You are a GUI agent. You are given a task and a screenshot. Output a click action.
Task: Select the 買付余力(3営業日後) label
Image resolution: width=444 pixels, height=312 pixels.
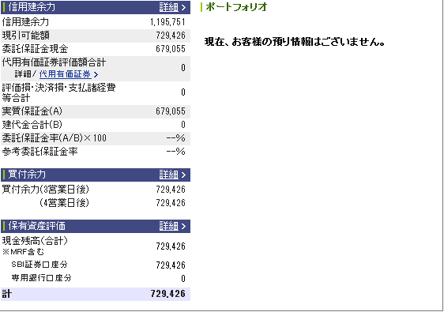[45, 190]
